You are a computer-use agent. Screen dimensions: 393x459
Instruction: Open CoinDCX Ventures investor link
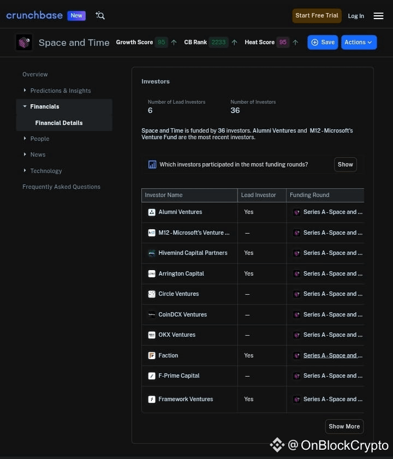point(183,314)
